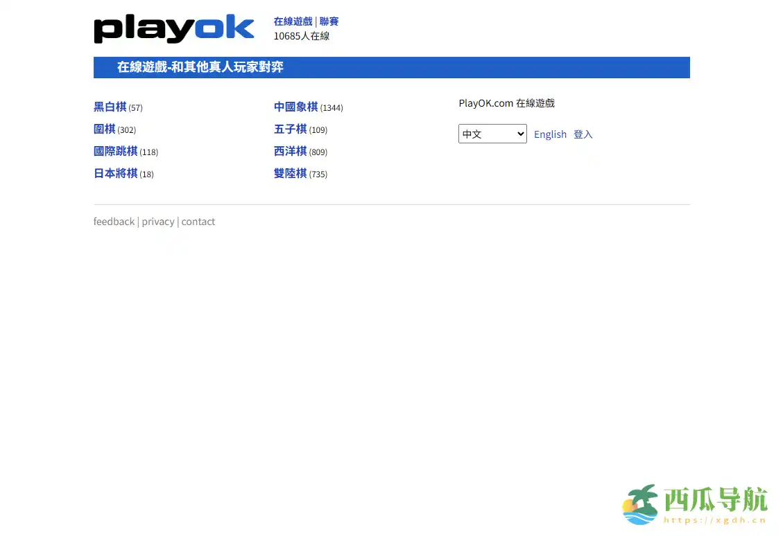This screenshot has height=536, width=783.
Task: Open the 黑白棋 (Reversi) game page
Action: coord(109,107)
